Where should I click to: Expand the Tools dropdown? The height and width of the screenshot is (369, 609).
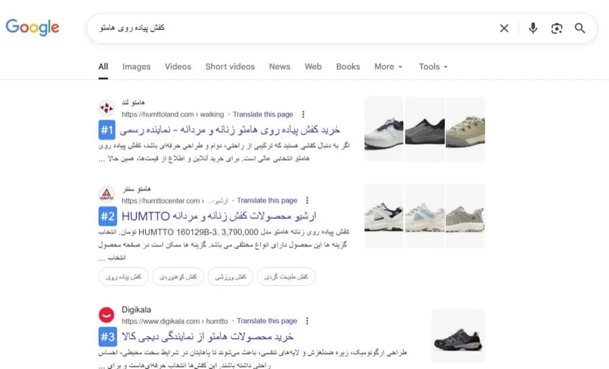[433, 67]
